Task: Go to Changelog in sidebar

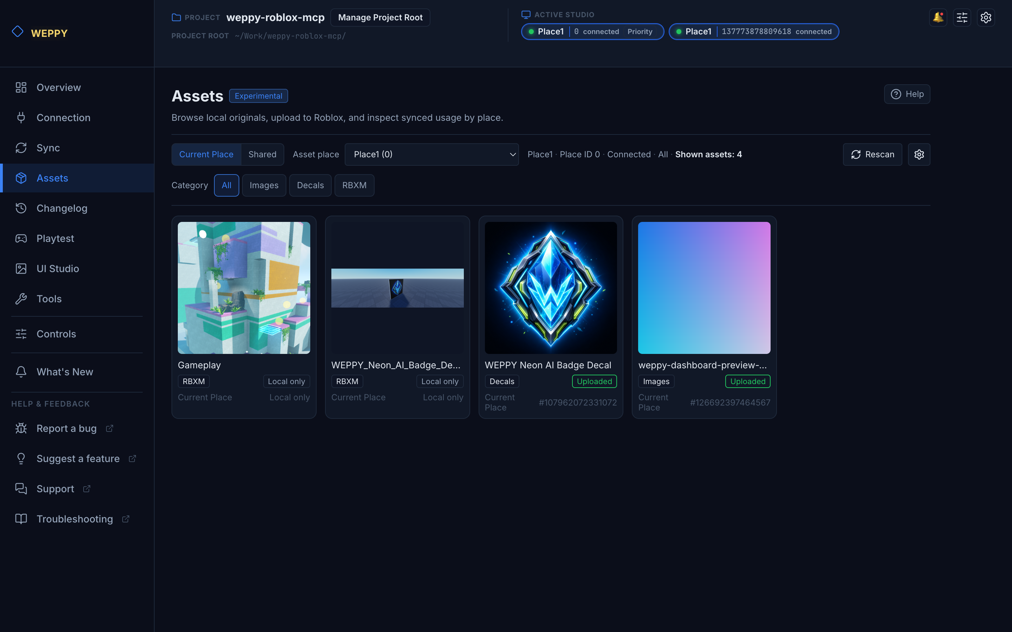Action: (x=77, y=208)
